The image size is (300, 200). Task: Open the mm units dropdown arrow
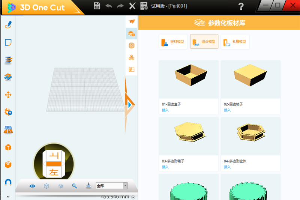coord(133,197)
